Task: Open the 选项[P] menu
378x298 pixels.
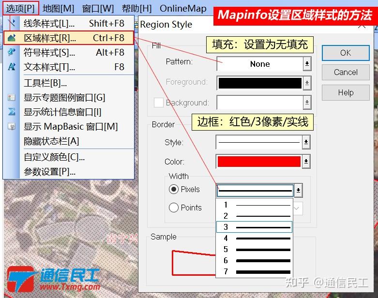Action: 21,8
